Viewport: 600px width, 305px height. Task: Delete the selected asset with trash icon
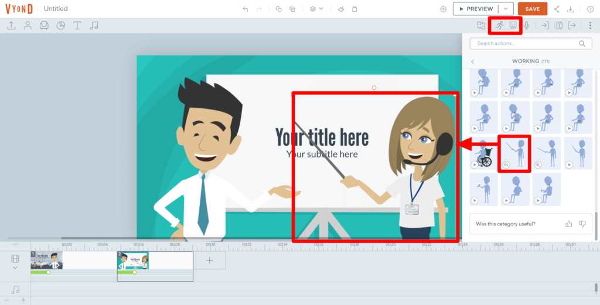(x=354, y=9)
